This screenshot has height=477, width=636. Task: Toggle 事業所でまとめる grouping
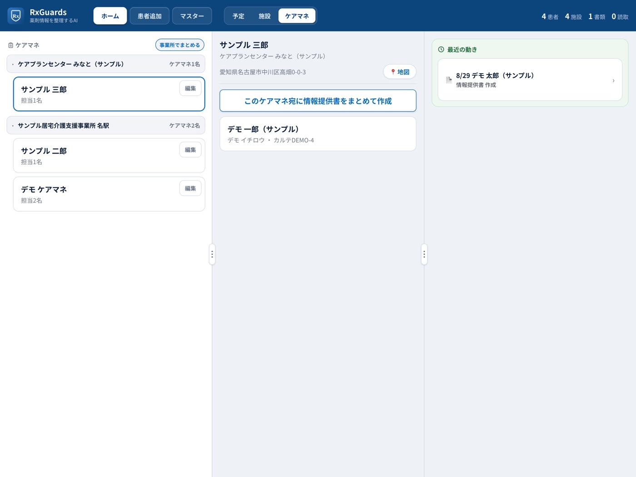[180, 45]
